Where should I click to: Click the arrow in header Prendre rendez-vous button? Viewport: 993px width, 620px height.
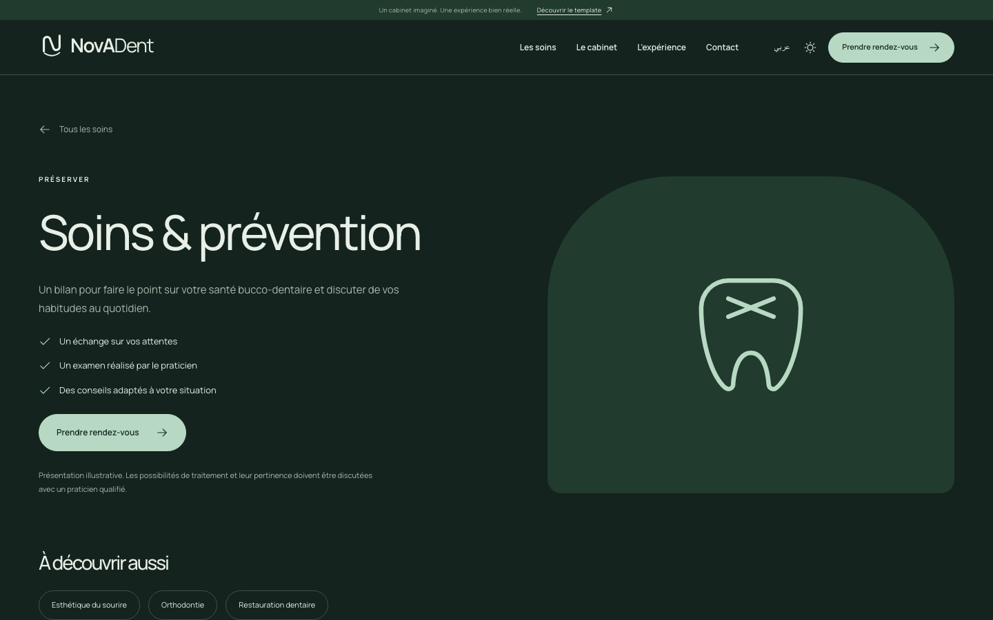click(934, 48)
